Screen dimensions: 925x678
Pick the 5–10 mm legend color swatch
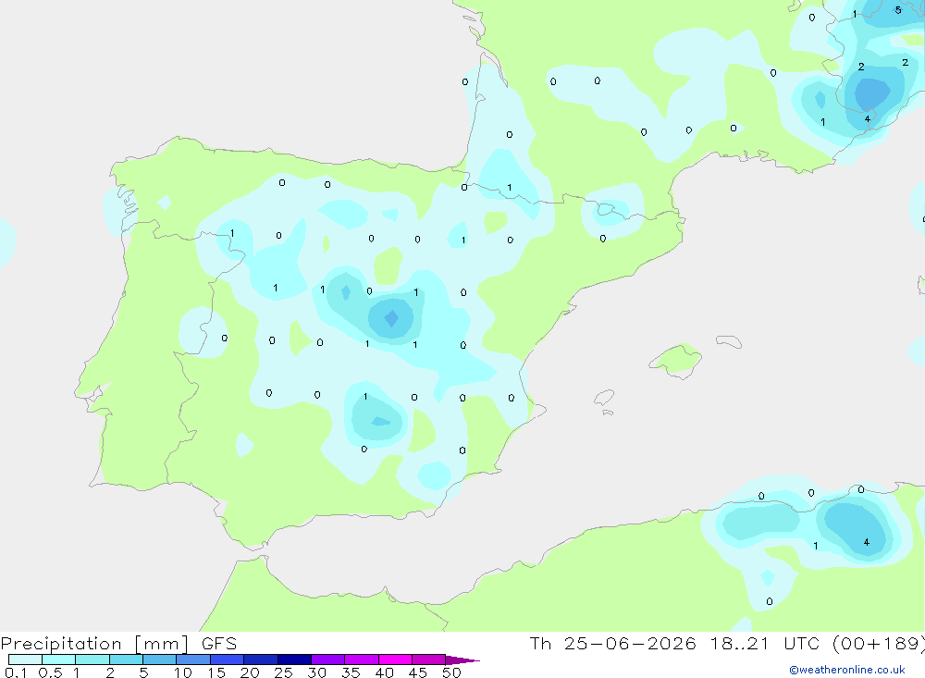click(x=160, y=660)
